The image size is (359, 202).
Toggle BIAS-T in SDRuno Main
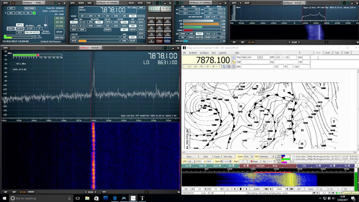pos(11,29)
